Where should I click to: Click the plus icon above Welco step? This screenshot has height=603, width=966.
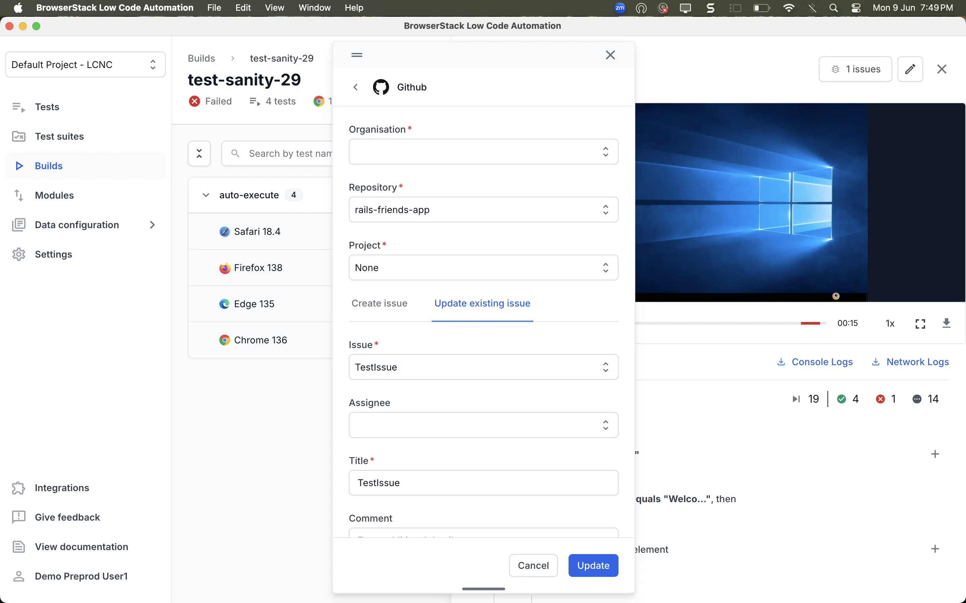pos(935,454)
